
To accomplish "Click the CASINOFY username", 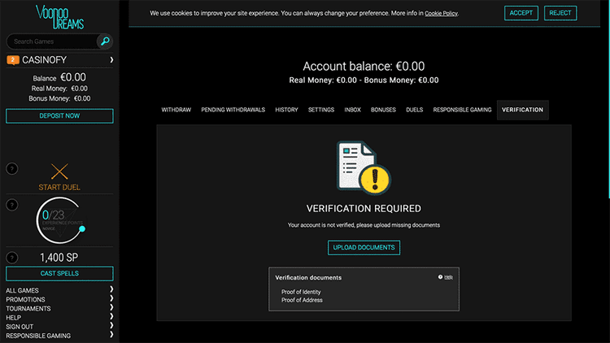I will (x=45, y=60).
